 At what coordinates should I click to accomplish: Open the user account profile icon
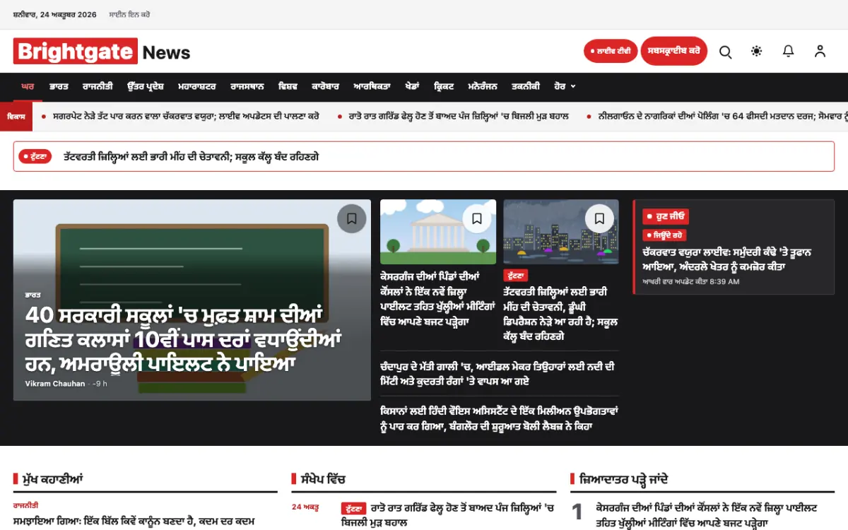pos(820,51)
